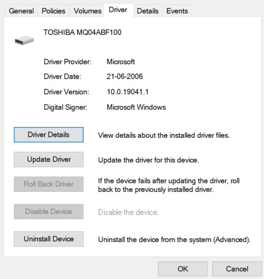Dismiss the dialog with Cancel
Image resolution: width=264 pixels, height=279 pixels.
(237, 269)
